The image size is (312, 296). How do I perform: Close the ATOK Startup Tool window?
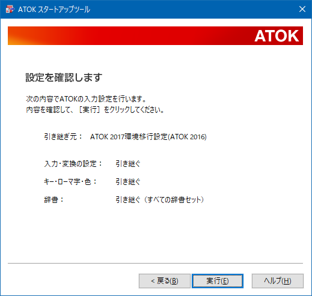[302, 9]
